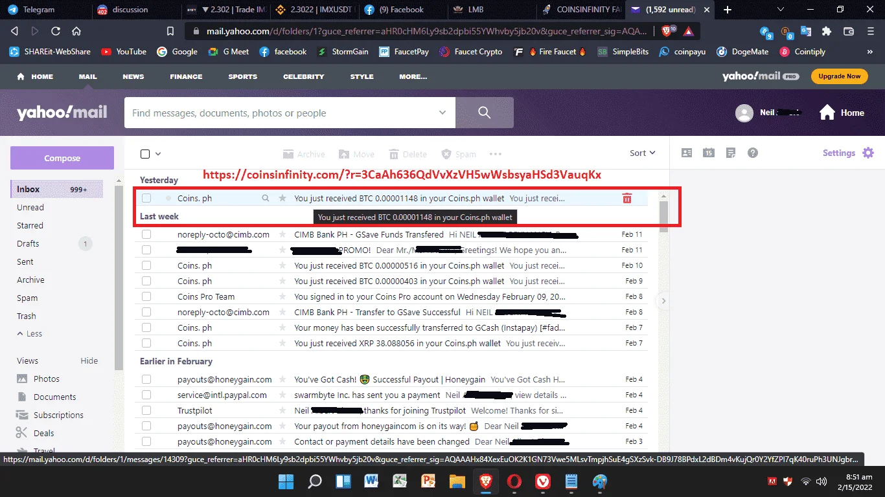Screen dimensions: 885x497
Task: Open Windows taskbar Search
Action: (314, 481)
